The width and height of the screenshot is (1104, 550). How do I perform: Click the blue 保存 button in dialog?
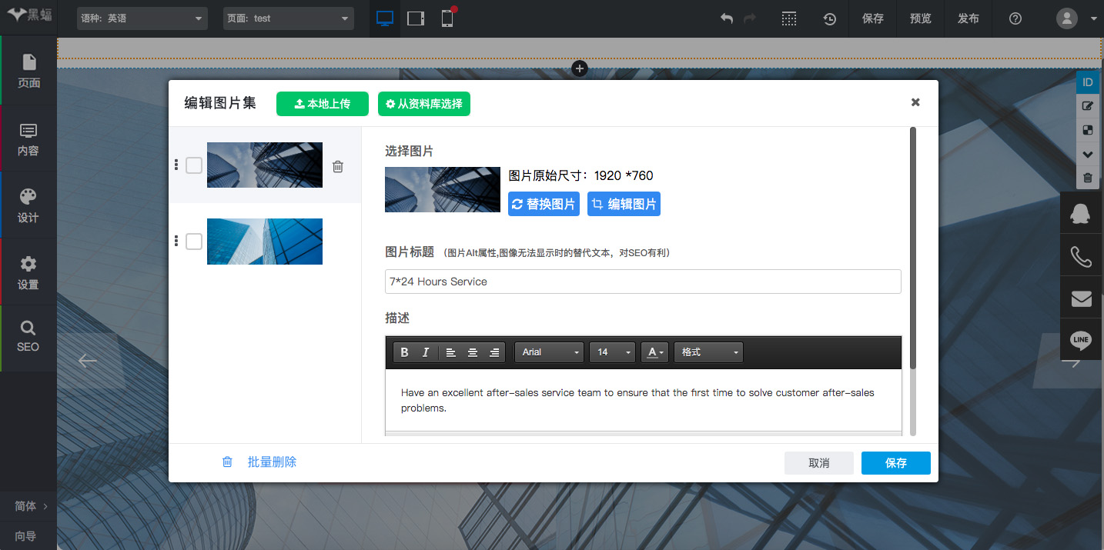[x=895, y=463]
